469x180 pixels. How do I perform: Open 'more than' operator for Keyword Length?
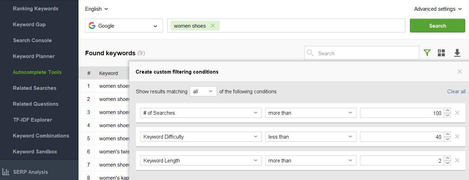coord(311,160)
